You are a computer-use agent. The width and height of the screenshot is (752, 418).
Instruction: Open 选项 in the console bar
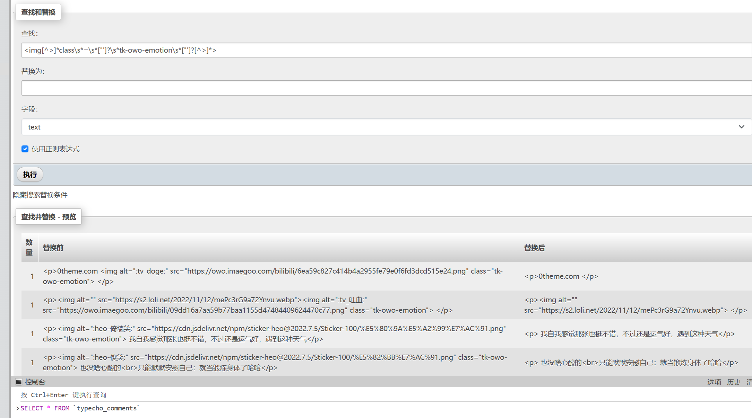pyautogui.click(x=714, y=382)
